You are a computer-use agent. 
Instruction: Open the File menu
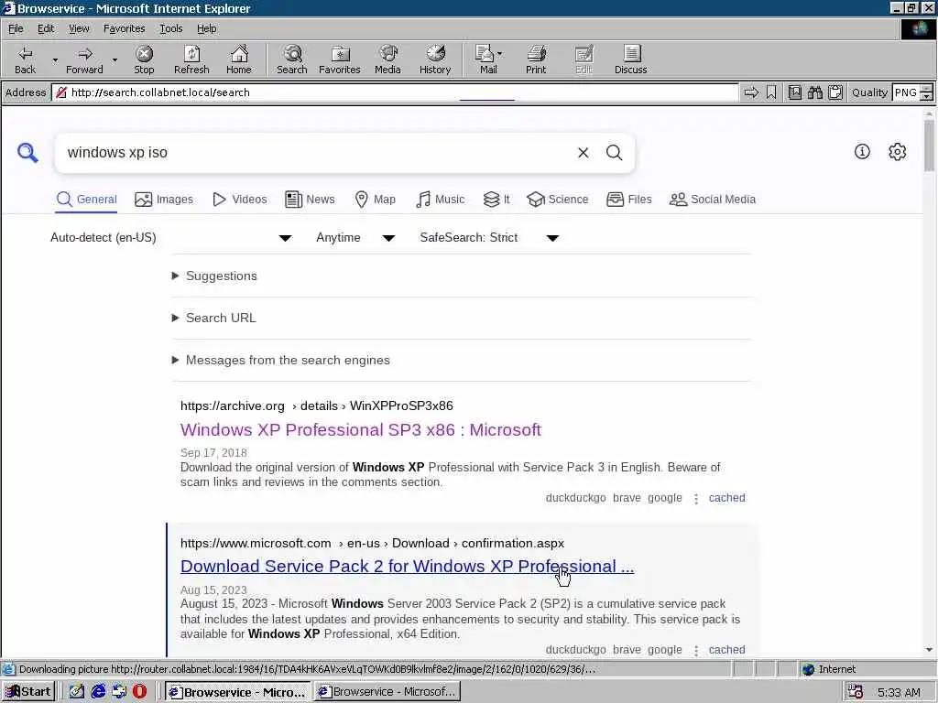coord(16,28)
